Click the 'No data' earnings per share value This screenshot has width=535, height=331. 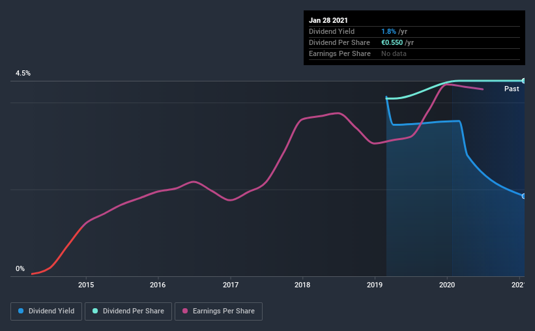tap(394, 53)
